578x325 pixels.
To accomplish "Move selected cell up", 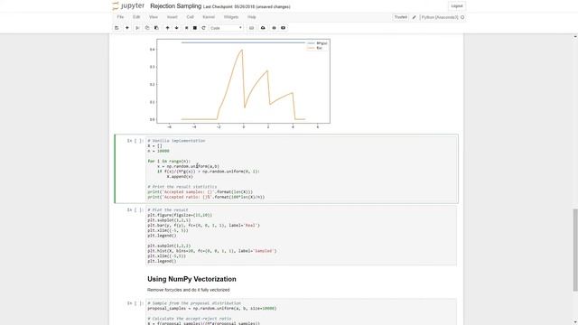I will 167,28.
